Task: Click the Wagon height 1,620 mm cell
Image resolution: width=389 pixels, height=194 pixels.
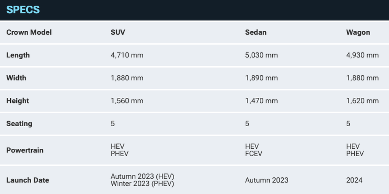Action: coord(362,101)
